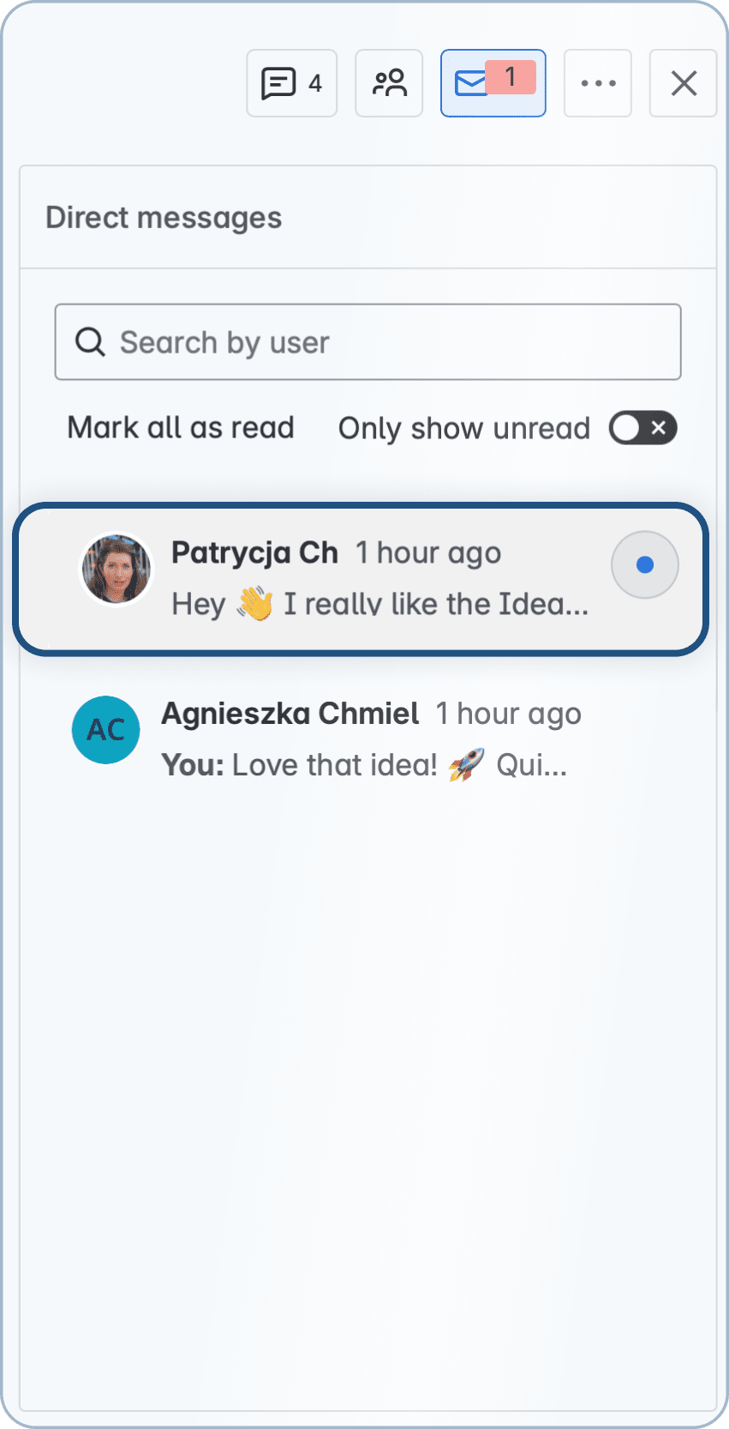Click the Direct messages heading
Image resolution: width=729 pixels, height=1429 pixels.
[164, 218]
